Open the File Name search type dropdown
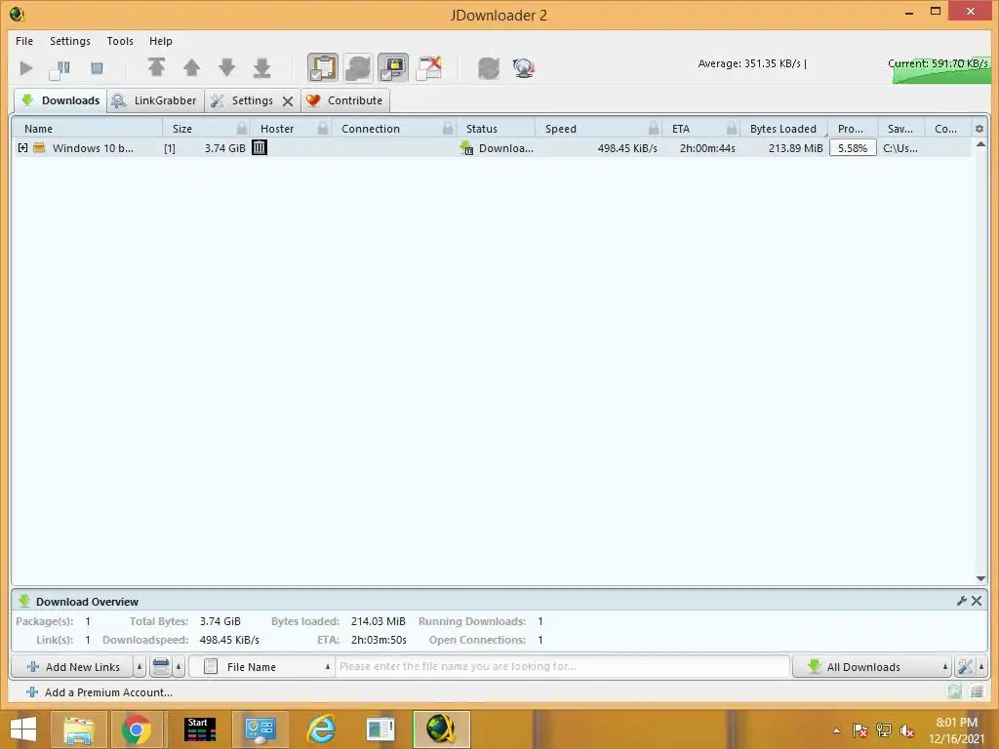Screen dimensions: 999x749 [261, 667]
